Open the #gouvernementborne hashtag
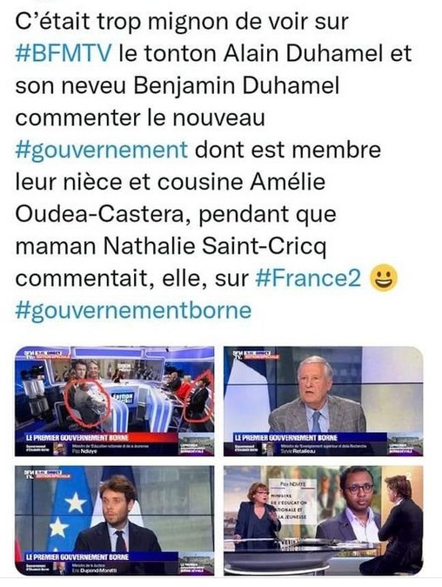 (x=133, y=311)
